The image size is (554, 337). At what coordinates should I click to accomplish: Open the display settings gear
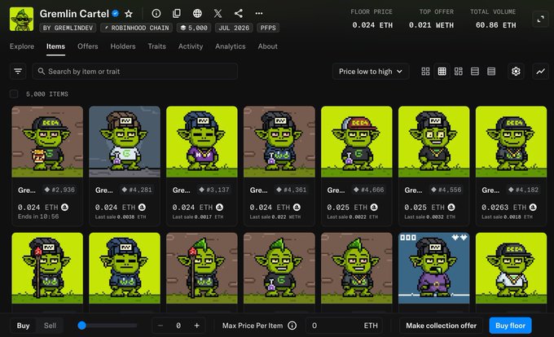click(516, 72)
